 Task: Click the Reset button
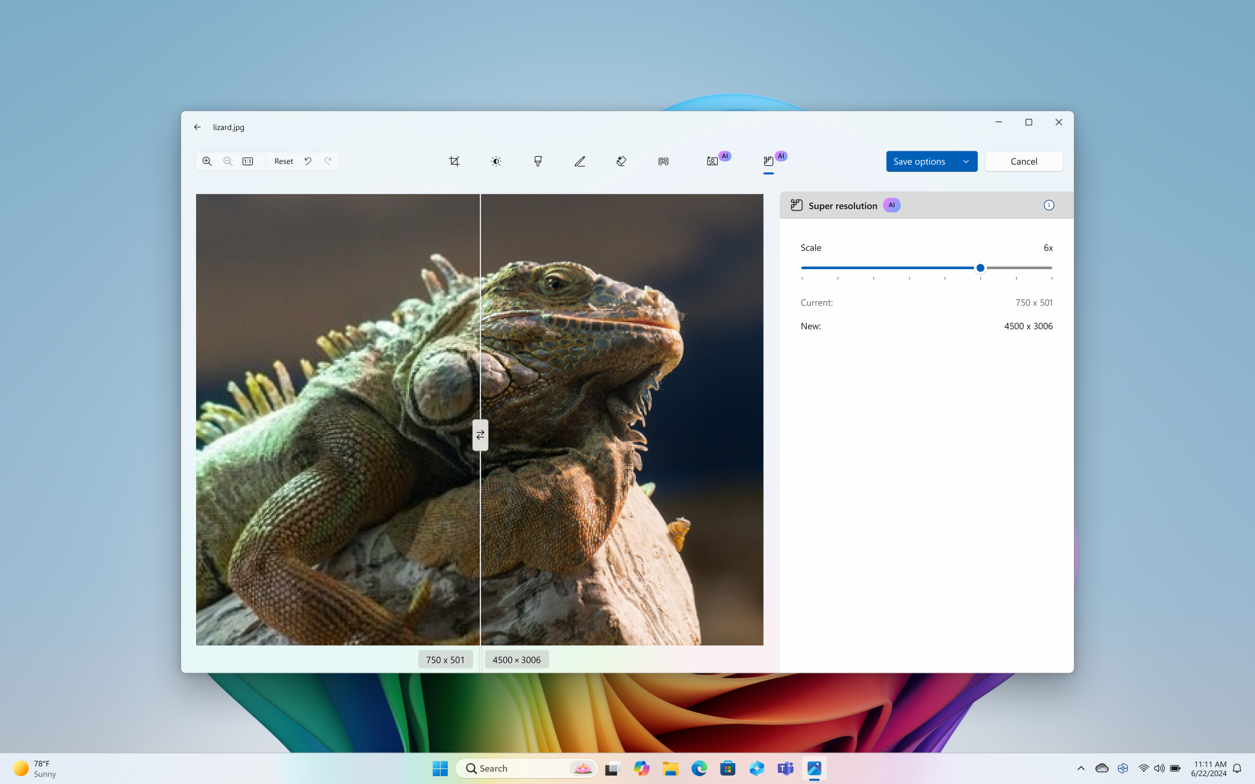tap(283, 161)
